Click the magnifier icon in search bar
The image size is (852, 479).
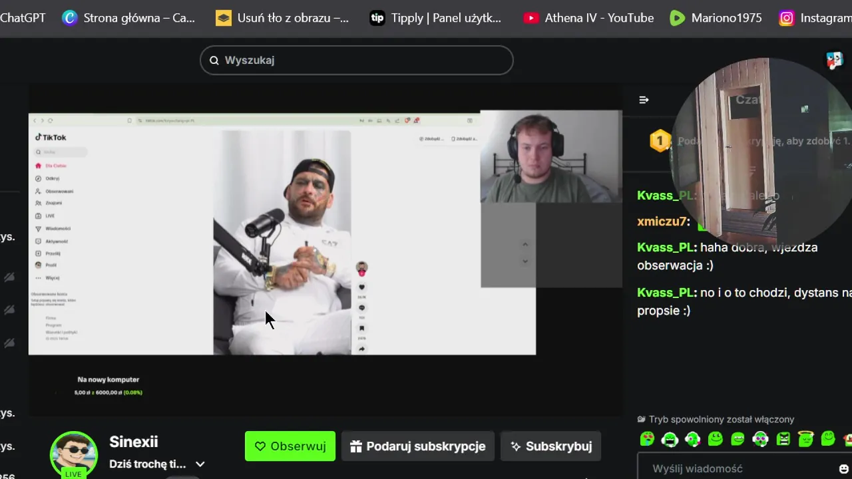tap(214, 61)
